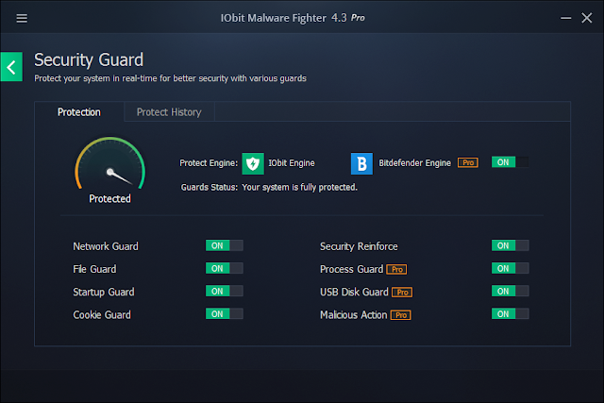Viewport: 604px width, 403px height.
Task: Click the Pro badge beside Bitdefender Engine
Action: click(468, 162)
